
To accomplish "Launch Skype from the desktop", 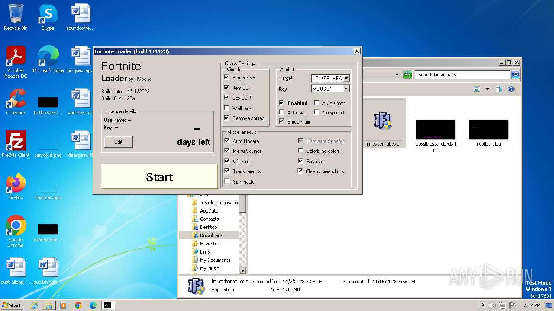I will click(x=48, y=17).
